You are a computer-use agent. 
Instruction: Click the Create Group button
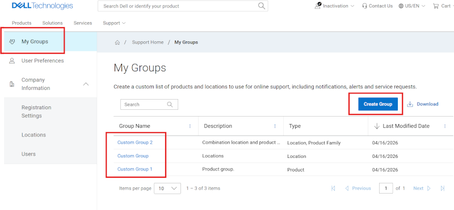[378, 104]
